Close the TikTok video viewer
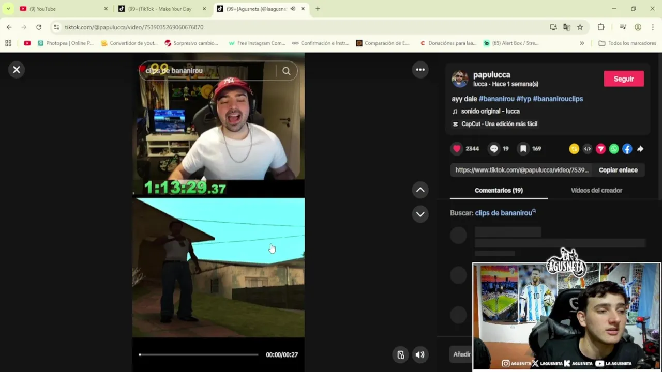The image size is (662, 372). (x=17, y=70)
